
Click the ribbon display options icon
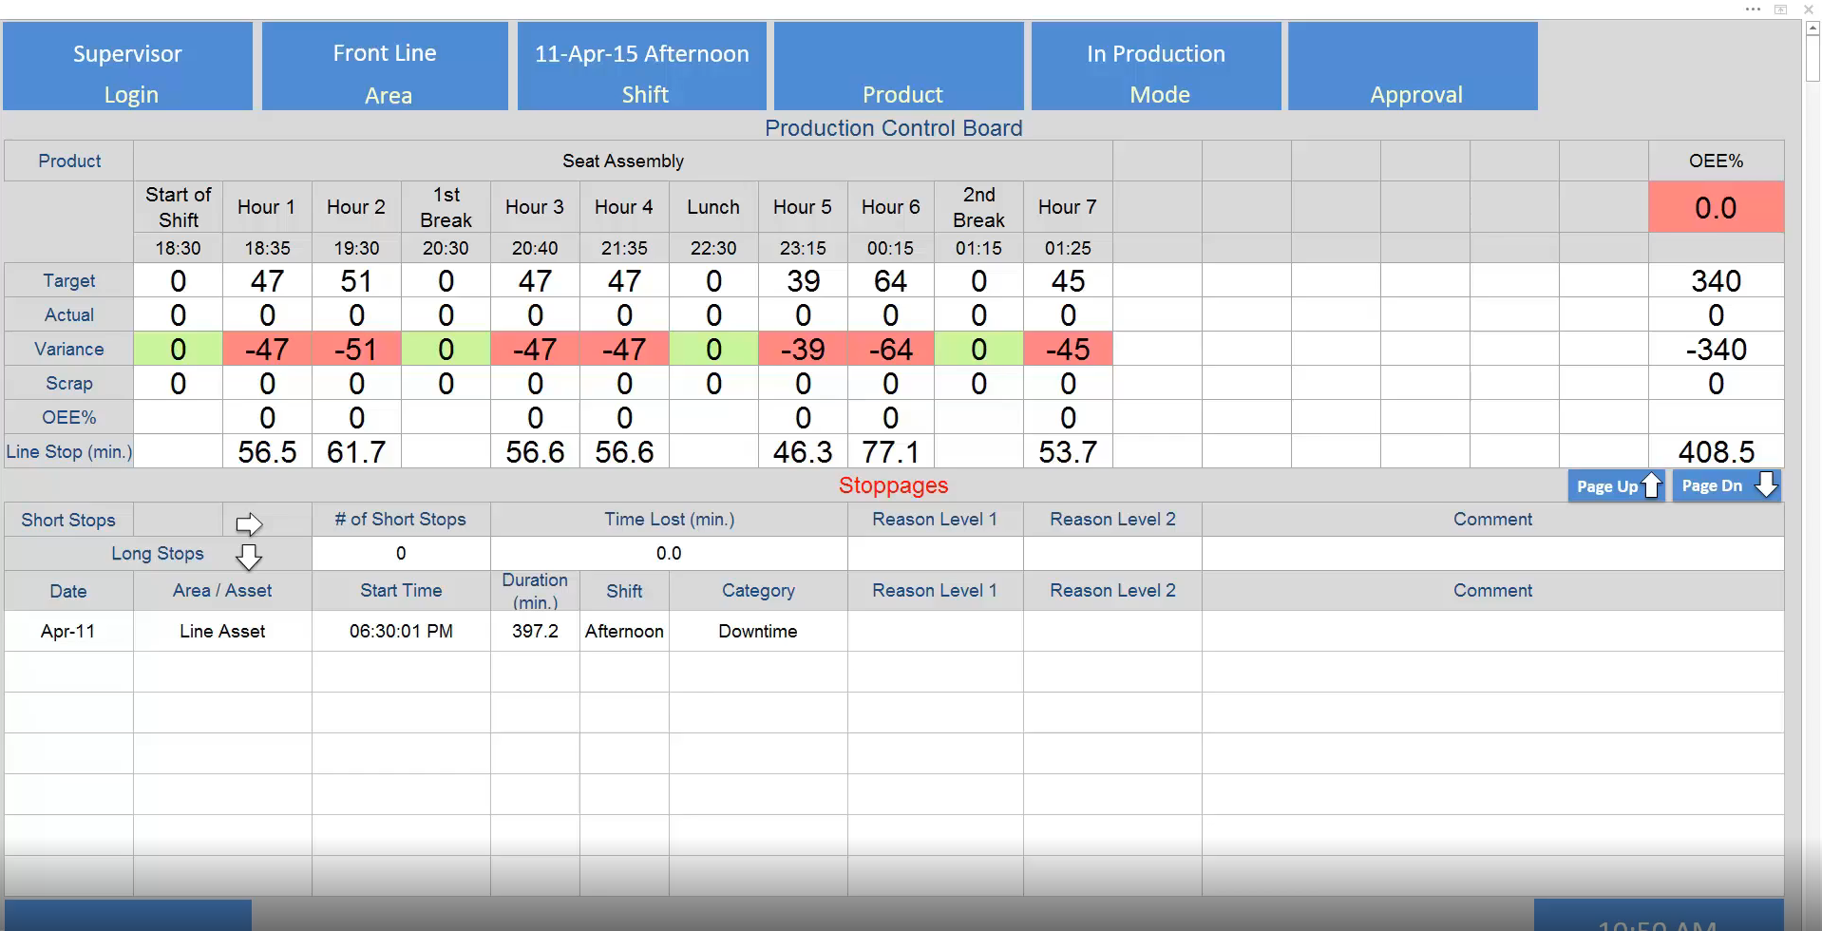pos(1780,9)
